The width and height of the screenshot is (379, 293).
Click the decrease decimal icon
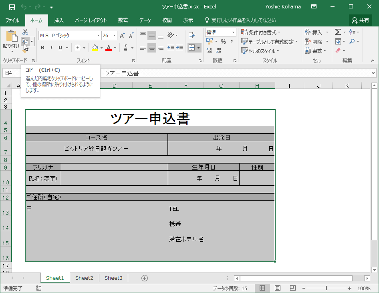coord(218,50)
